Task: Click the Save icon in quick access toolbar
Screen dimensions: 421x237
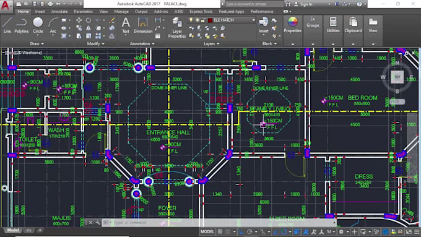Action: click(x=35, y=4)
